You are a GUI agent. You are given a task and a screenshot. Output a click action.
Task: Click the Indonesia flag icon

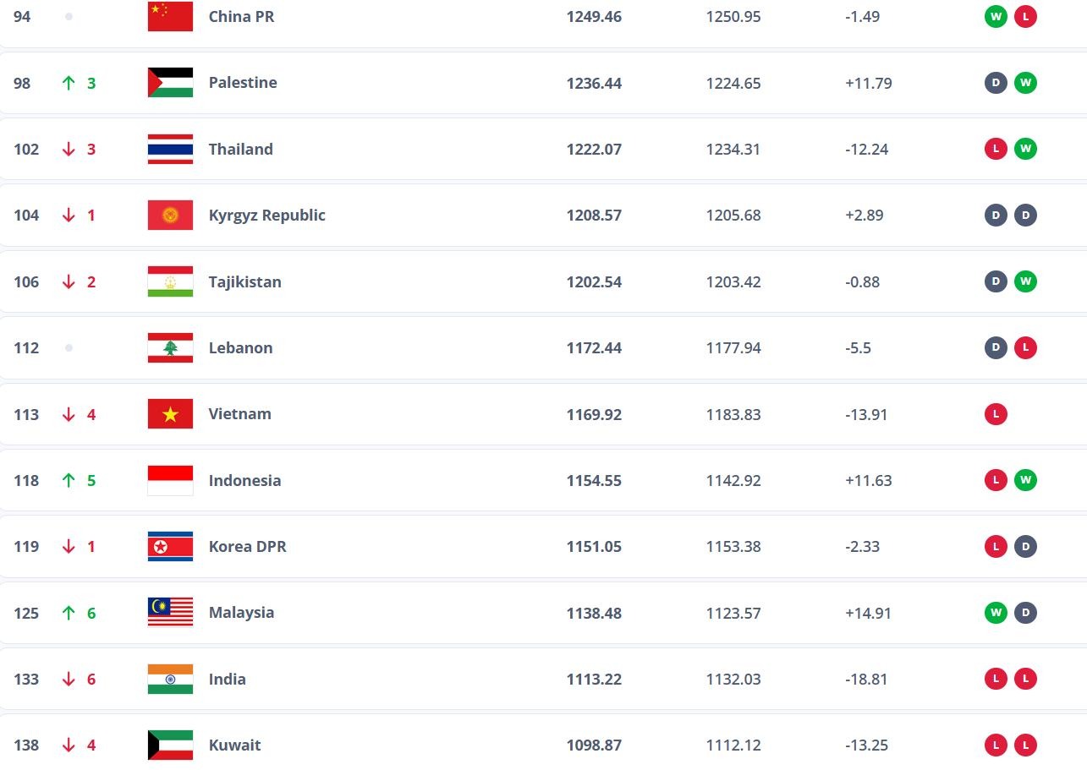point(170,480)
